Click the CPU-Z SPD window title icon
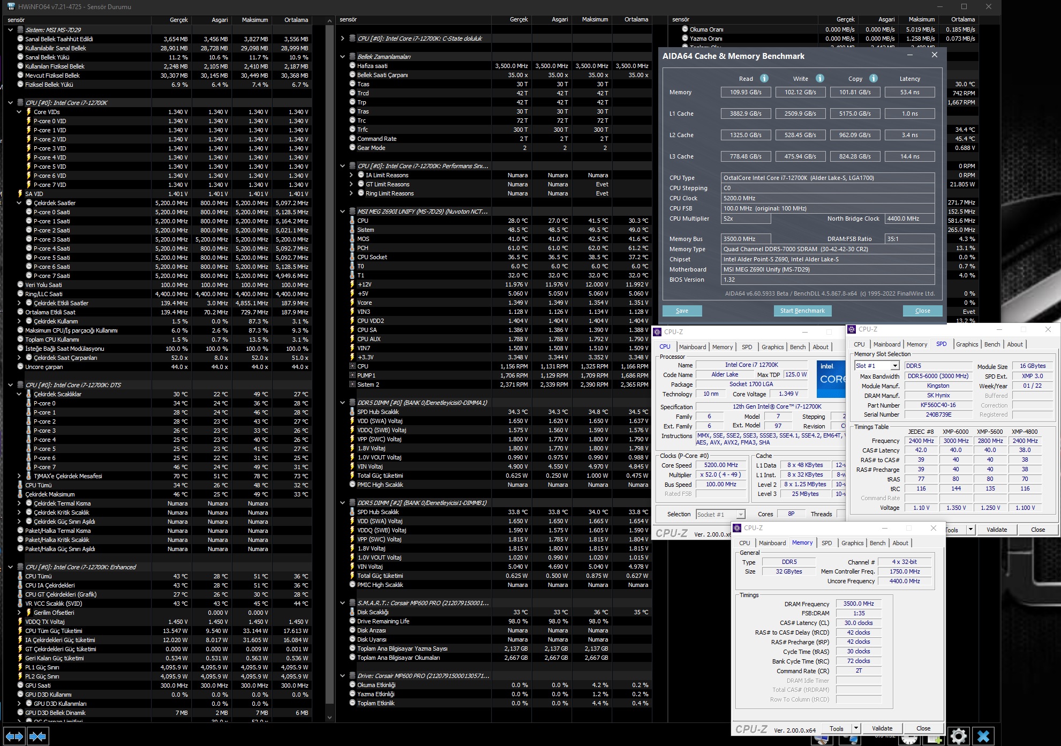Image resolution: width=1061 pixels, height=746 pixels. click(852, 329)
